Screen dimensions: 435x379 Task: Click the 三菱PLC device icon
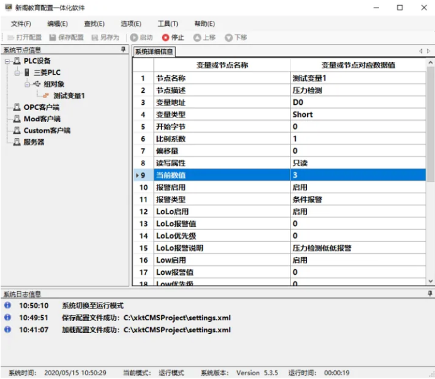(x=27, y=73)
